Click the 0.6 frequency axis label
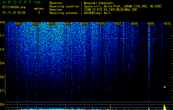This screenshot has height=110, width=173. coord(2,105)
